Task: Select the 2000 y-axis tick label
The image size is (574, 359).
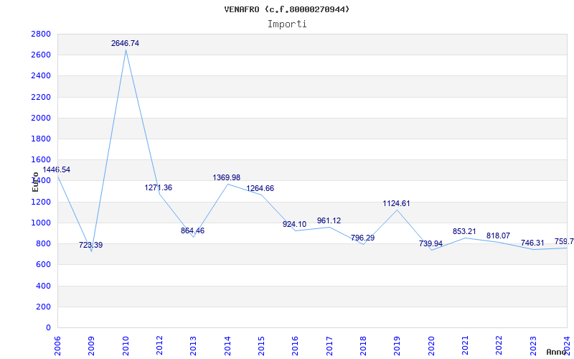Action: click(41, 118)
